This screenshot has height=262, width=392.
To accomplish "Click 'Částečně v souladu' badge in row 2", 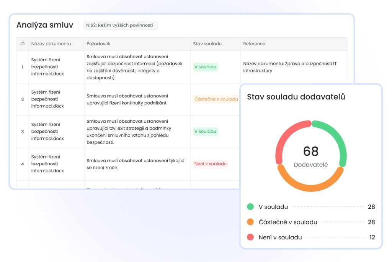I will [x=216, y=99].
